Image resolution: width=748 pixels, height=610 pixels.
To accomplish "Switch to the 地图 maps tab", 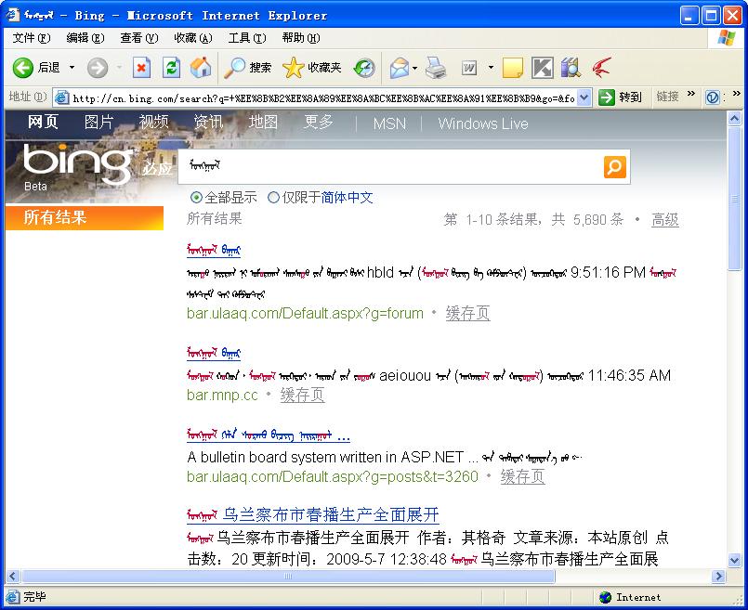I will pos(263,122).
